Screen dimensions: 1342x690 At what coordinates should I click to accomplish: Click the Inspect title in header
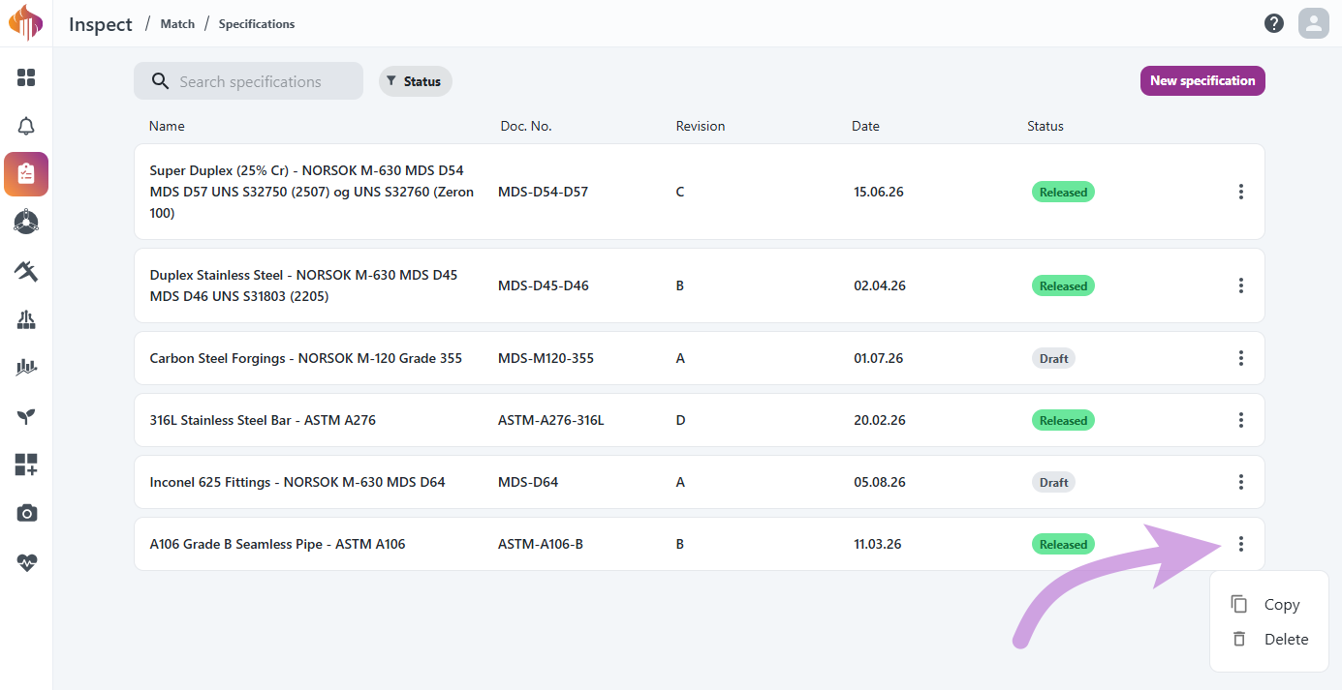click(x=101, y=24)
